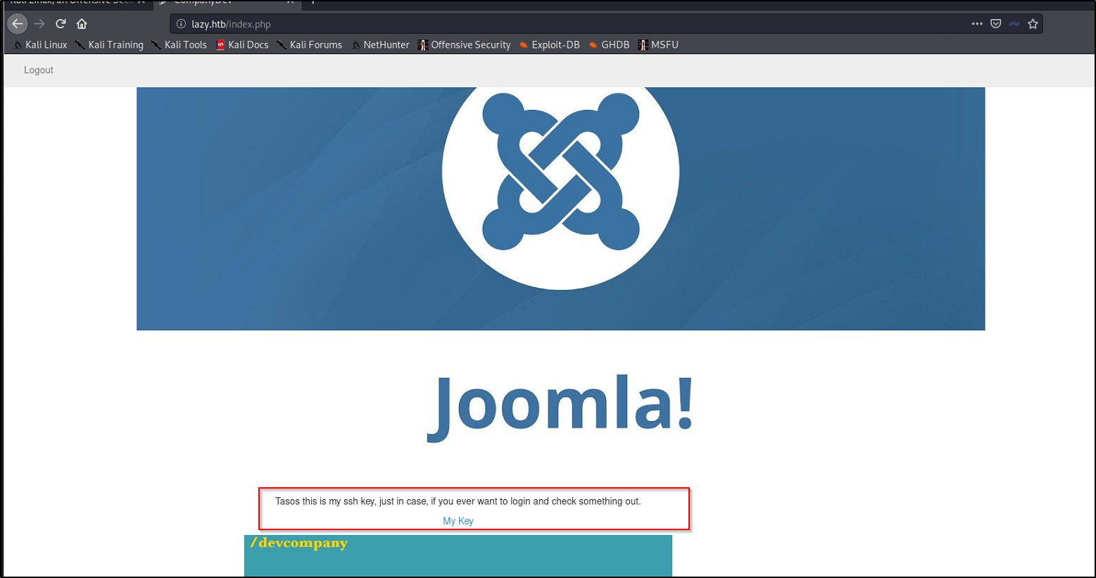Log out using the Logout link

tap(39, 70)
